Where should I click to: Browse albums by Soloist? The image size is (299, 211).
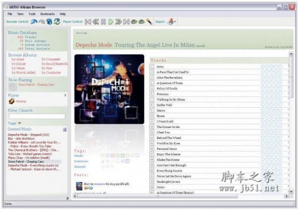[19, 64]
